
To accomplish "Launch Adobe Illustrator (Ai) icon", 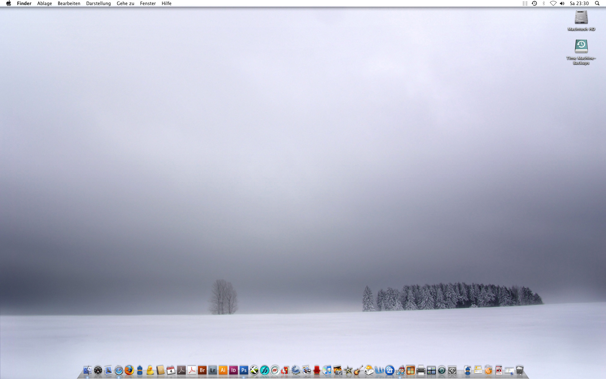I will click(223, 370).
